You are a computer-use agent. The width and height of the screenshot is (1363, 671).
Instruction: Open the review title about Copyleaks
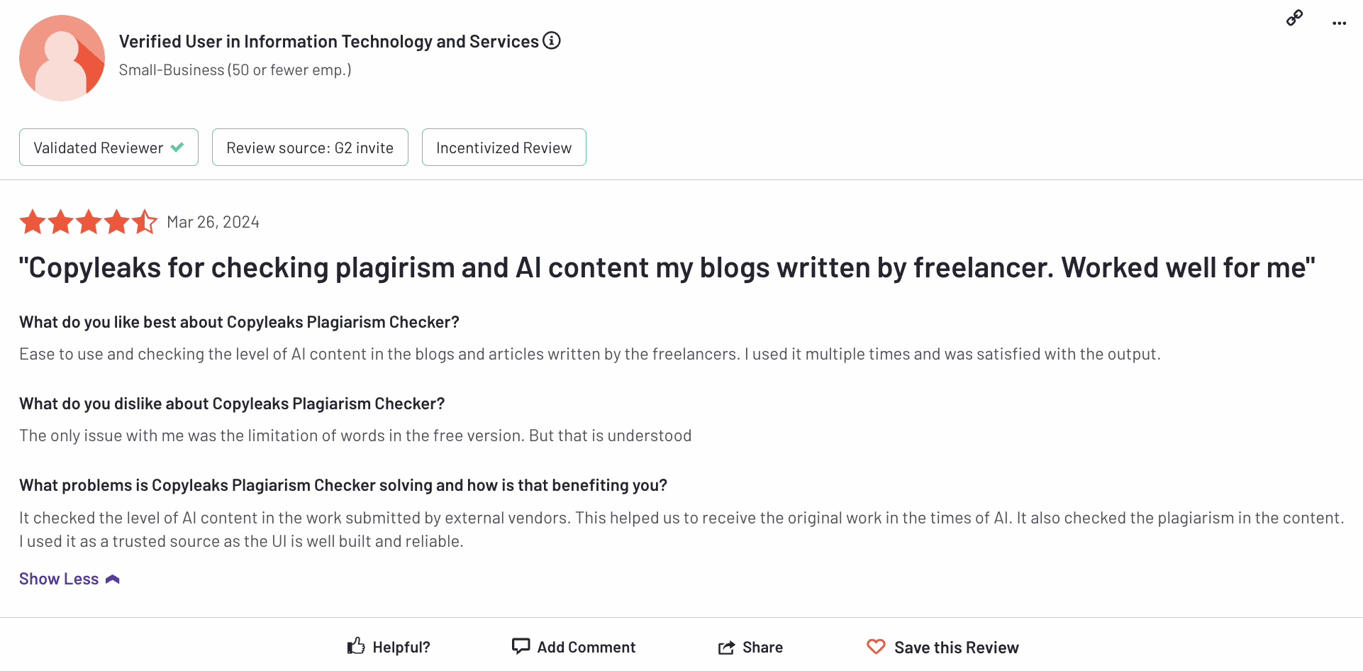(667, 268)
